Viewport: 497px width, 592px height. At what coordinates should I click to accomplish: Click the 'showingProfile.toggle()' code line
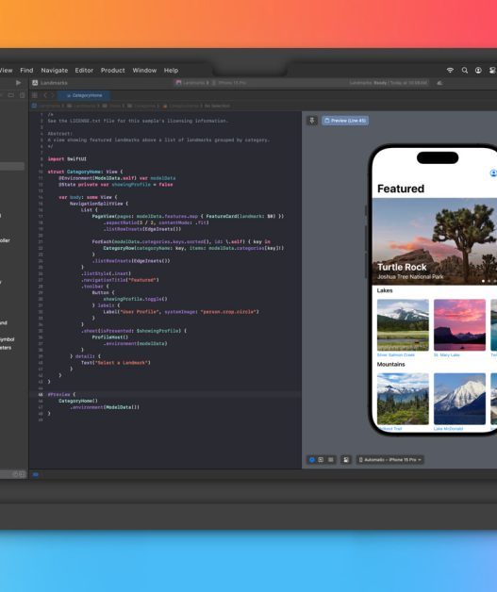point(135,299)
